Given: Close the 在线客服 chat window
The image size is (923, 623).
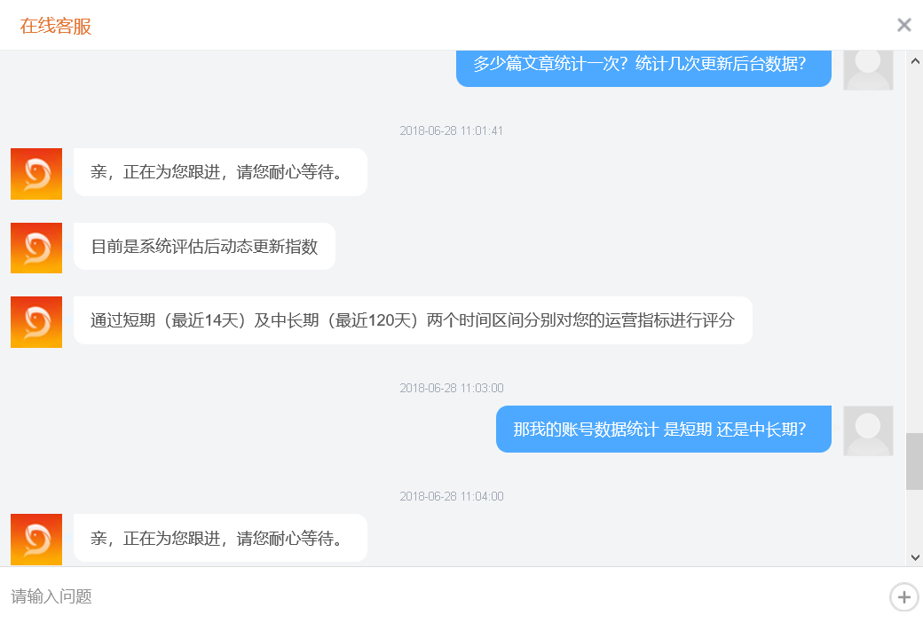Looking at the screenshot, I should 903,25.
